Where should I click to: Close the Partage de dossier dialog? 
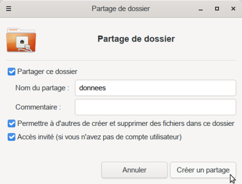tap(233, 8)
